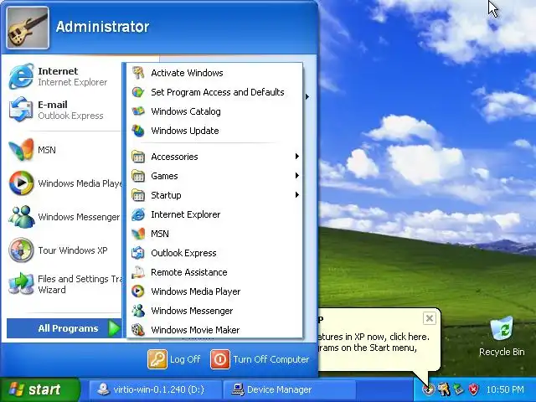Open pinned Internet Explorer icon in left pane
536x402 pixels.
[x=21, y=76]
